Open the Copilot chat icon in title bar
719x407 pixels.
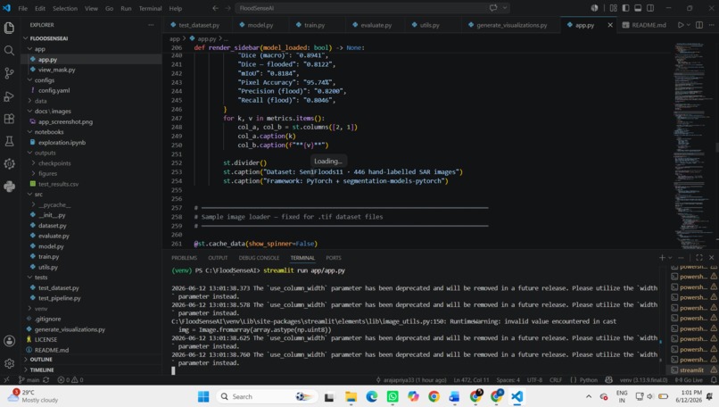coord(493,8)
